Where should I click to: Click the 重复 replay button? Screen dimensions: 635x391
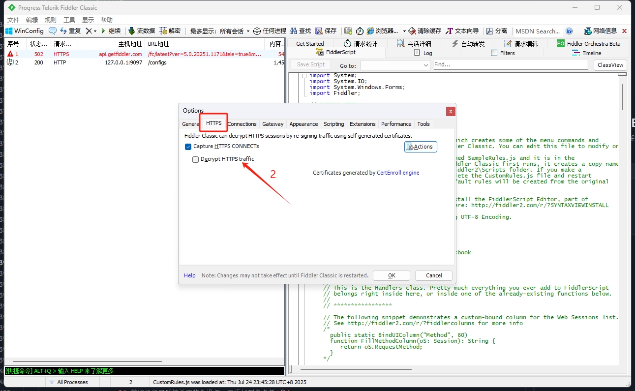click(70, 30)
